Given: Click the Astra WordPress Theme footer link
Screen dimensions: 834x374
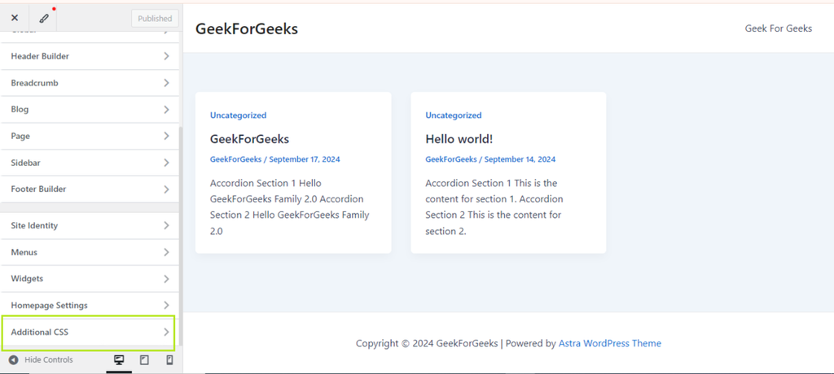Looking at the screenshot, I should click(x=609, y=343).
